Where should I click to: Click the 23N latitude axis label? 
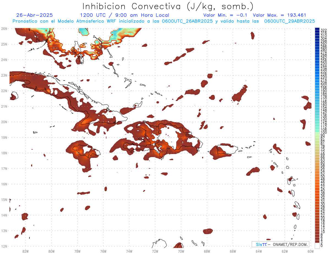click(x=4, y=75)
